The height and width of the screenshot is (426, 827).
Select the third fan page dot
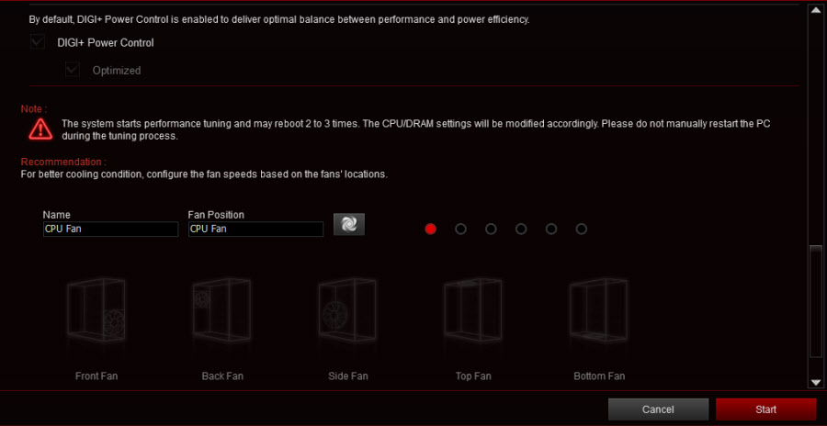click(x=491, y=229)
